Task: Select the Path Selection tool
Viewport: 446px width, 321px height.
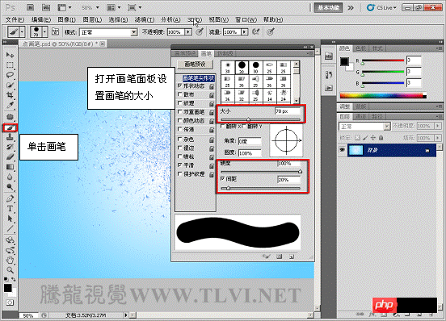Action: pyautogui.click(x=10, y=219)
